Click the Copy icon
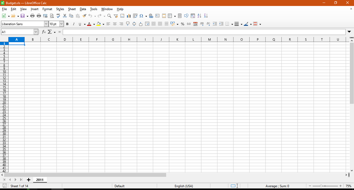The image size is (354, 190). click(x=71, y=16)
